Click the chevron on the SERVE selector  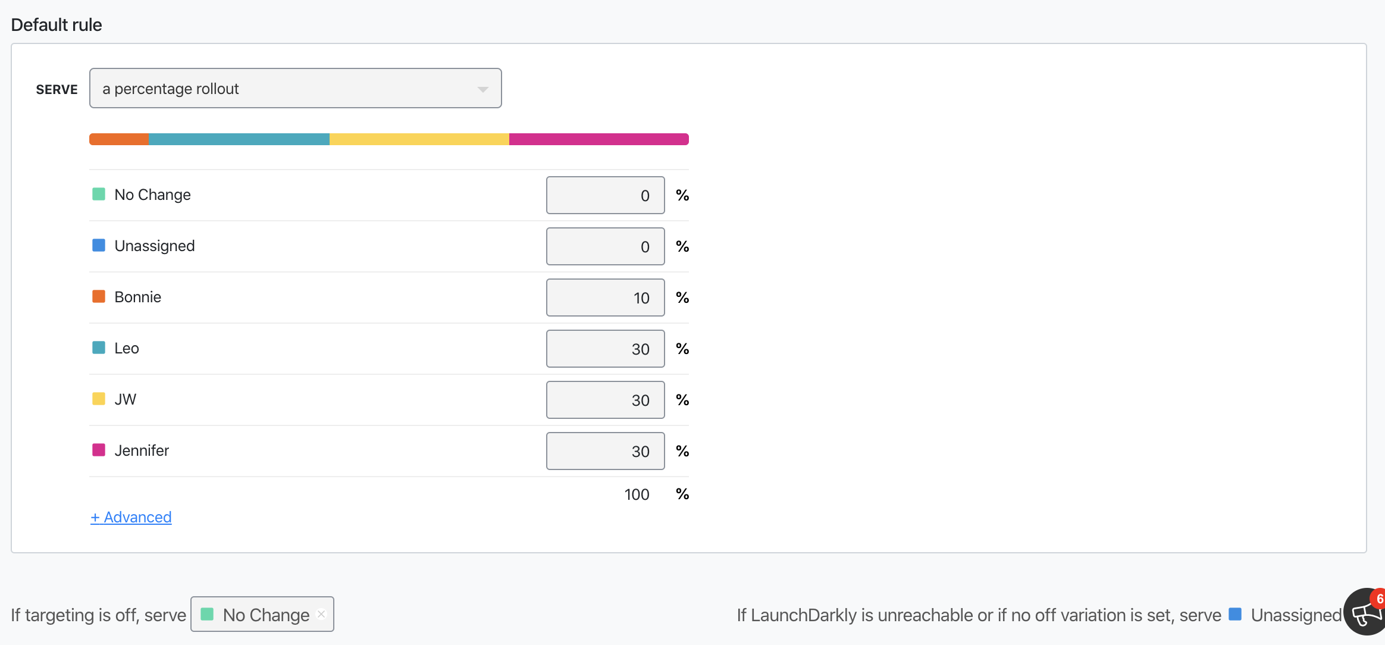coord(483,88)
